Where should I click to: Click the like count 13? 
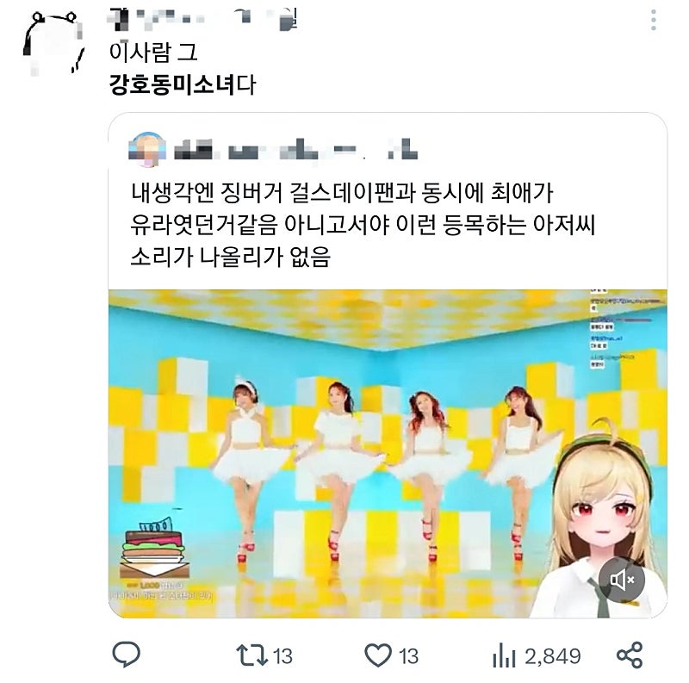coord(408,656)
